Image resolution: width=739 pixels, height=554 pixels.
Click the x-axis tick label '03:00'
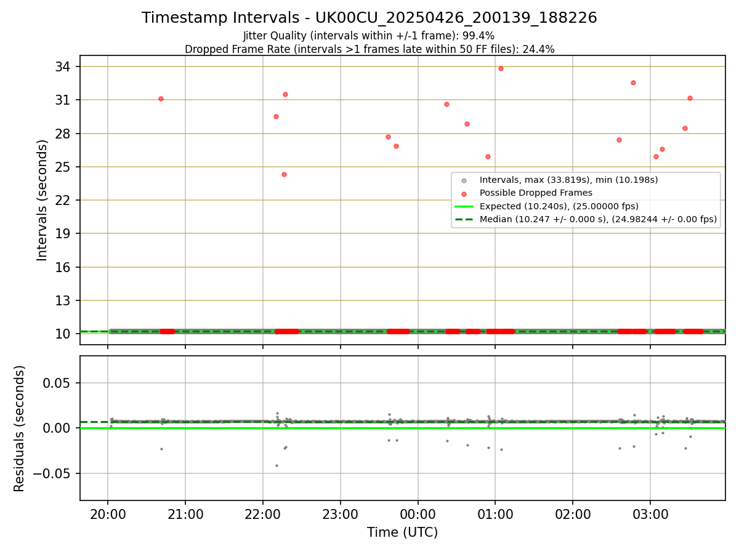click(650, 513)
